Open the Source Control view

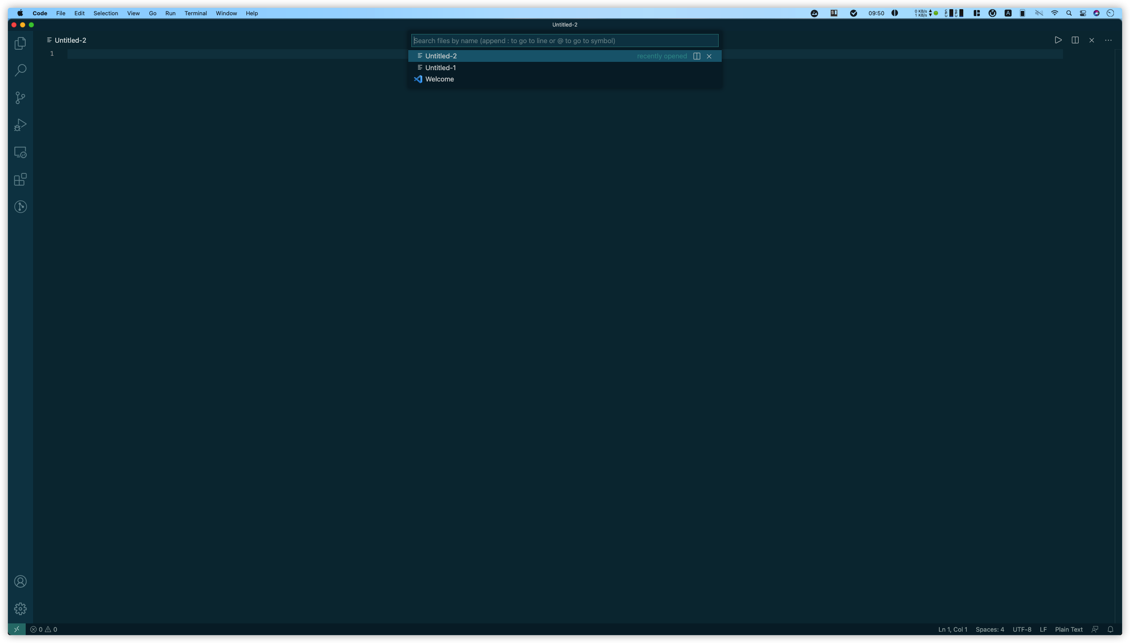click(20, 98)
